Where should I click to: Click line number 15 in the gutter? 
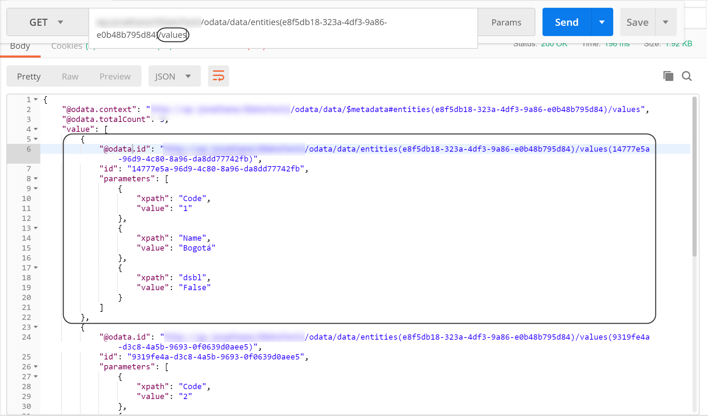click(x=26, y=248)
